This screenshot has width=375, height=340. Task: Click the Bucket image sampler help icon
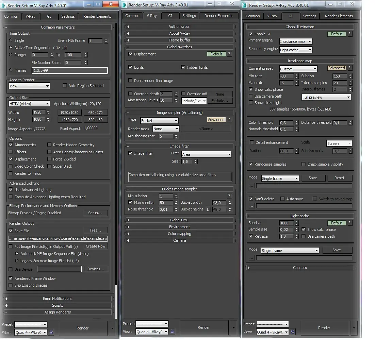pos(229,196)
